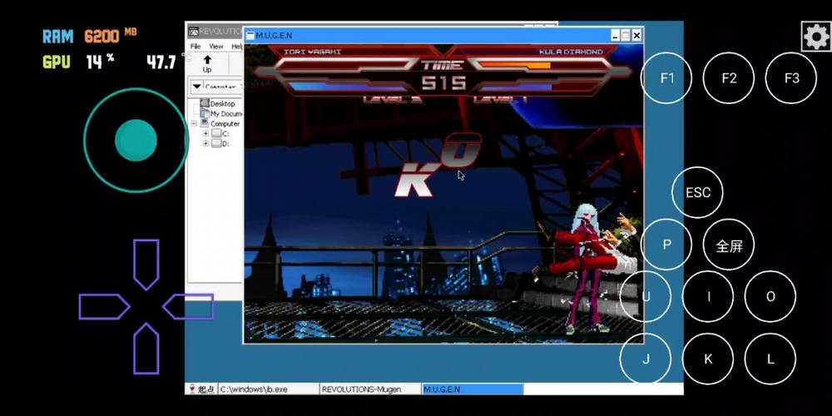
Task: Tap the F1 overlay button
Action: pos(666,78)
